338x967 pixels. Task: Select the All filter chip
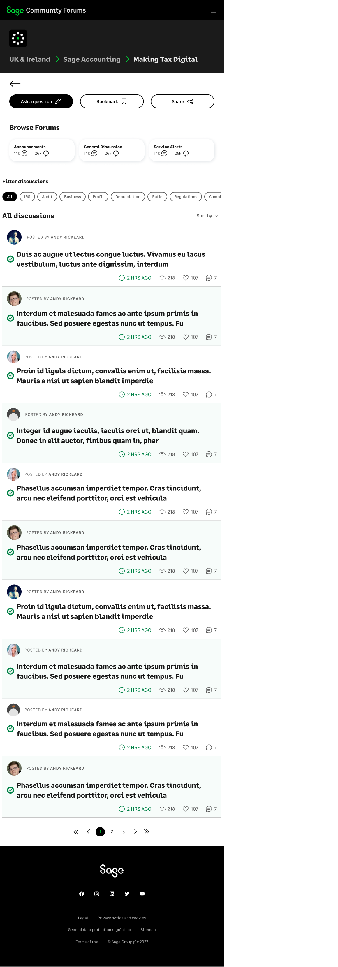pyautogui.click(x=10, y=197)
